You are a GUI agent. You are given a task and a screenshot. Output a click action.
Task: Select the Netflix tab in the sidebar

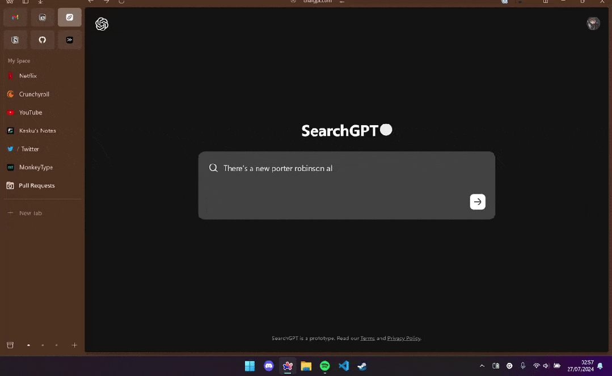click(x=27, y=75)
